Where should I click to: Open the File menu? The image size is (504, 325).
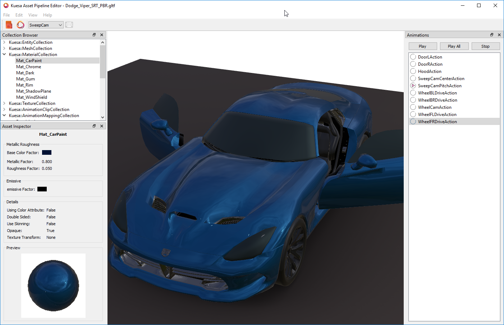pyautogui.click(x=6, y=15)
